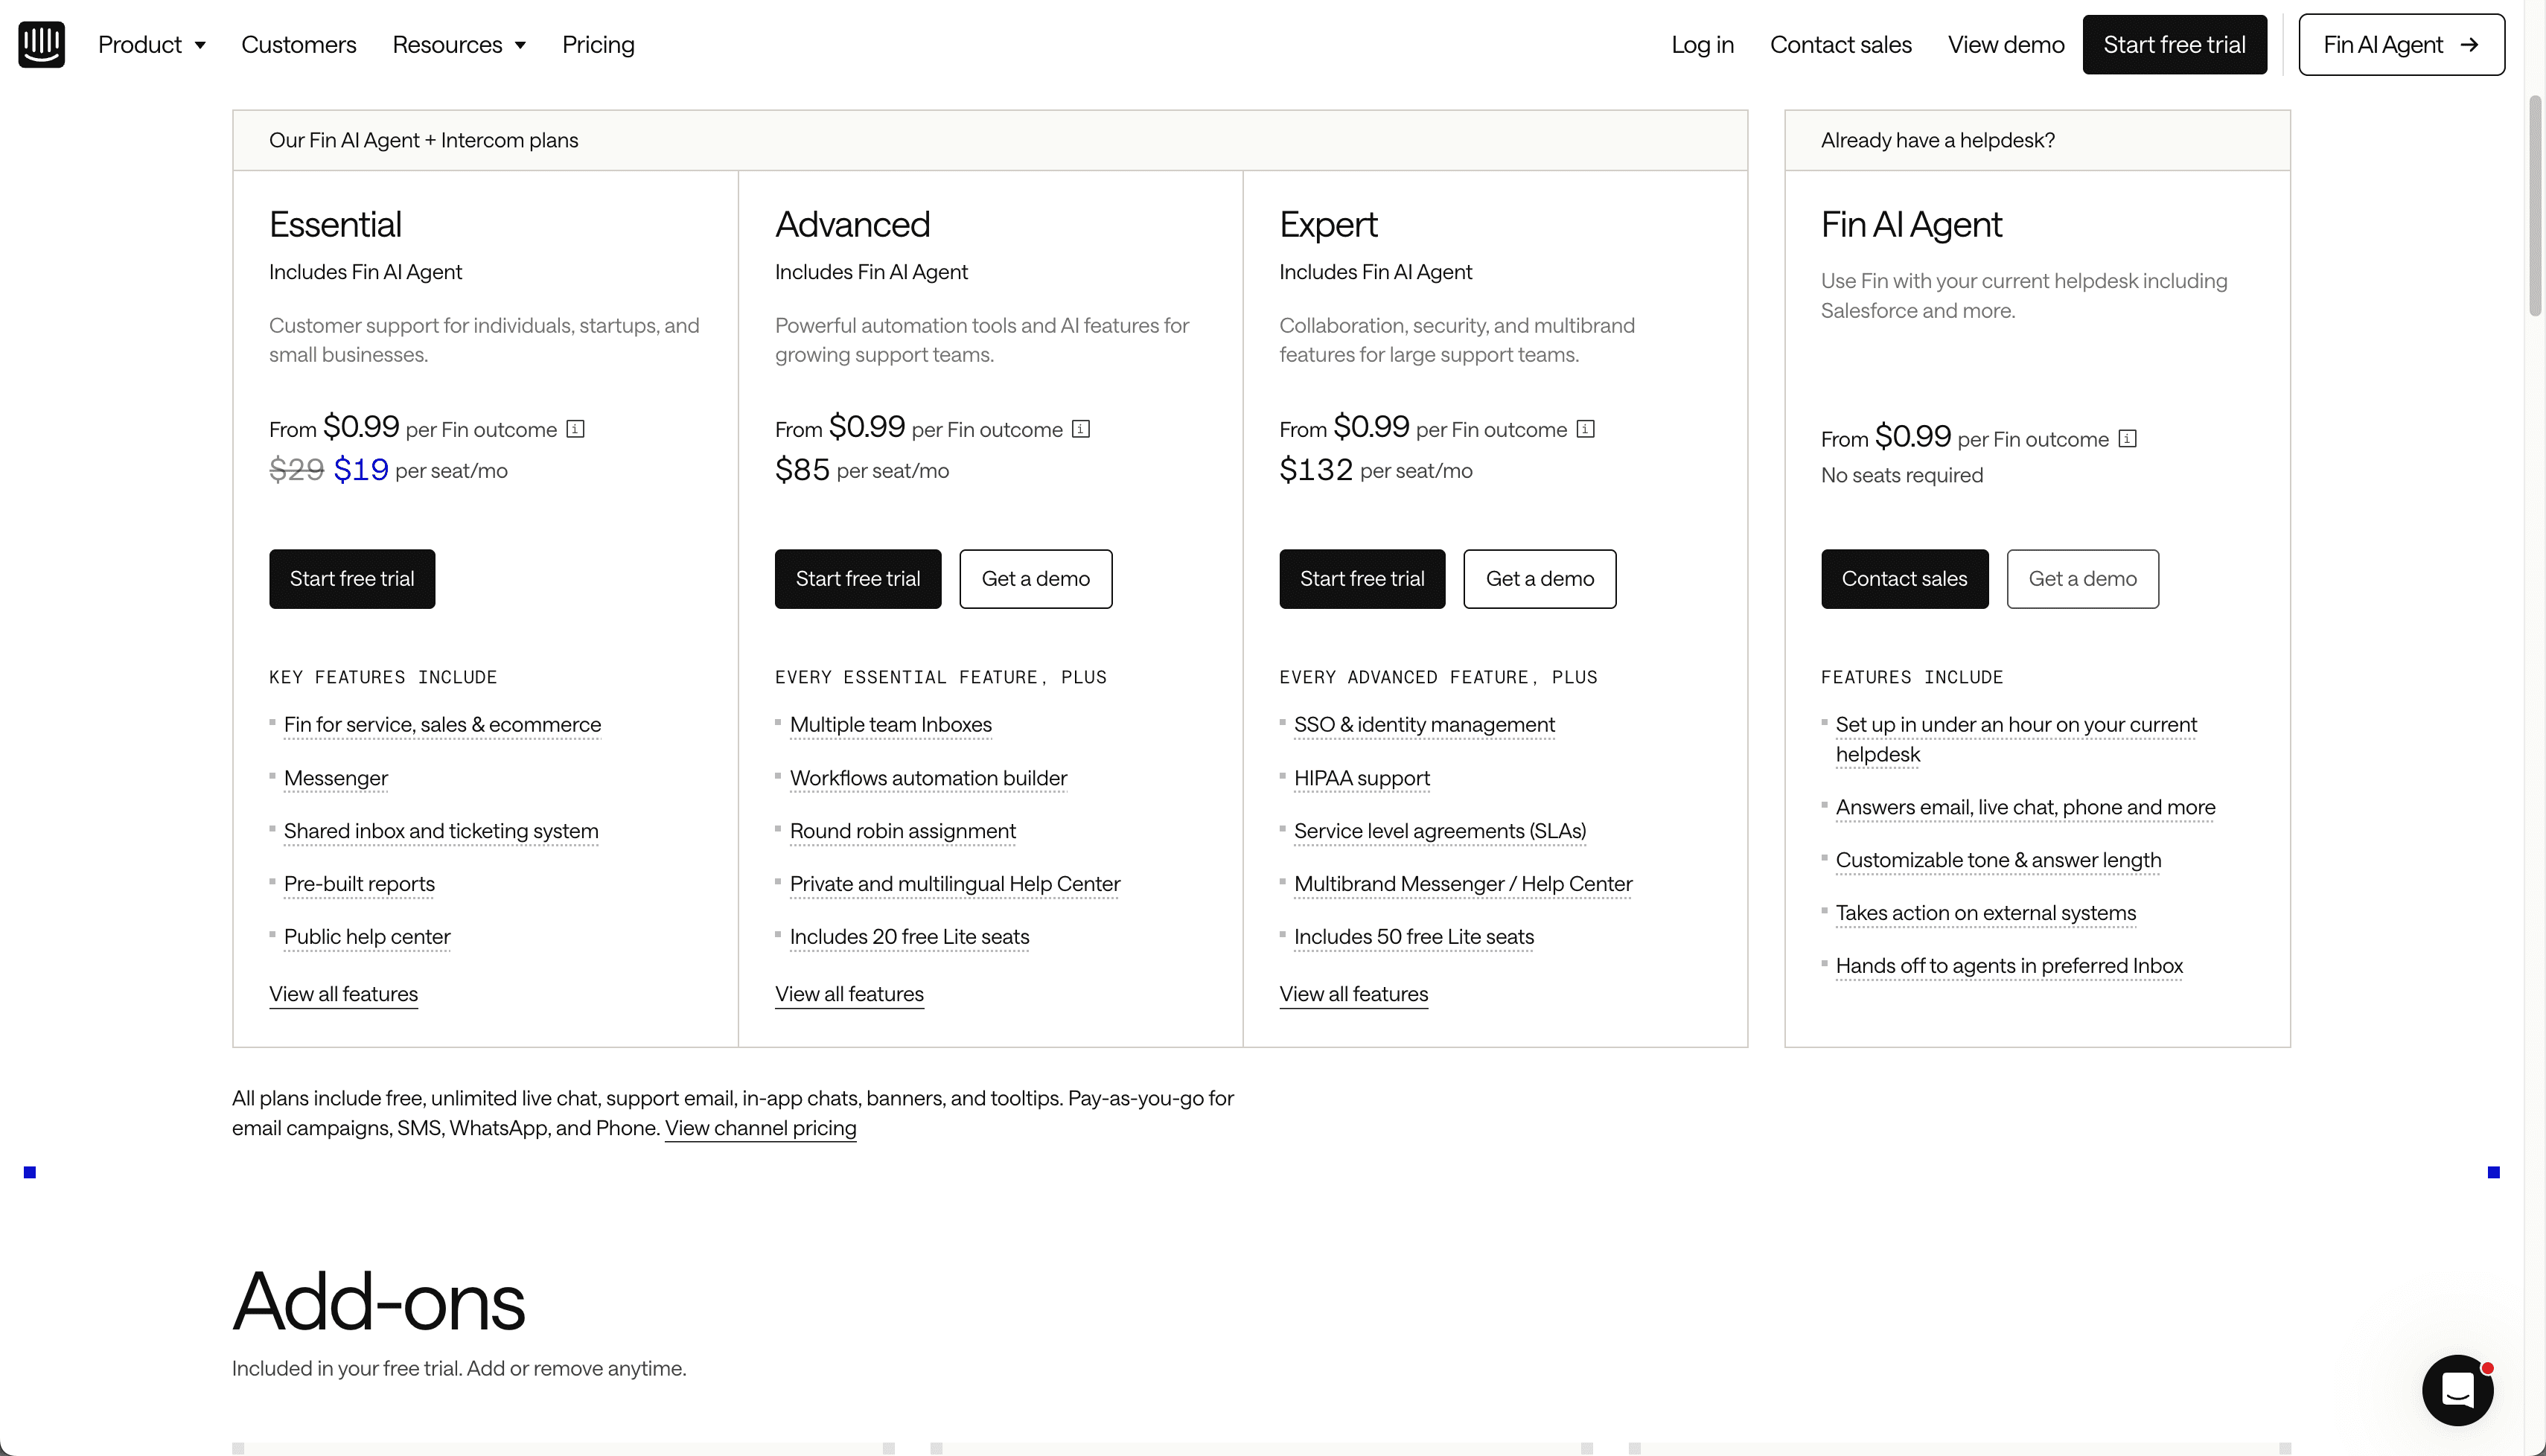Click the Intercom logo icon
This screenshot has width=2546, height=1456.
coord(41,44)
